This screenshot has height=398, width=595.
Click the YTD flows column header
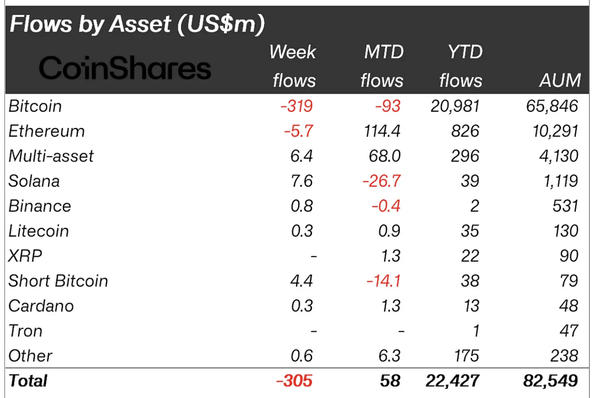[461, 66]
